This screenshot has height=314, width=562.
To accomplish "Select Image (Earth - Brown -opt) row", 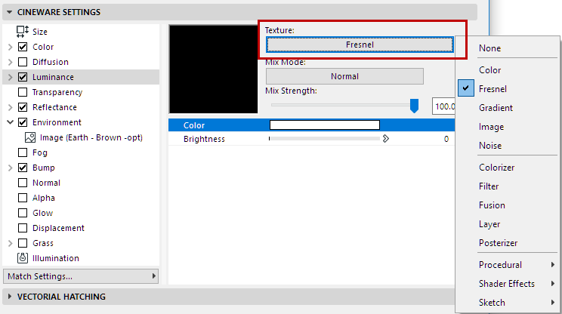I will 91,137.
